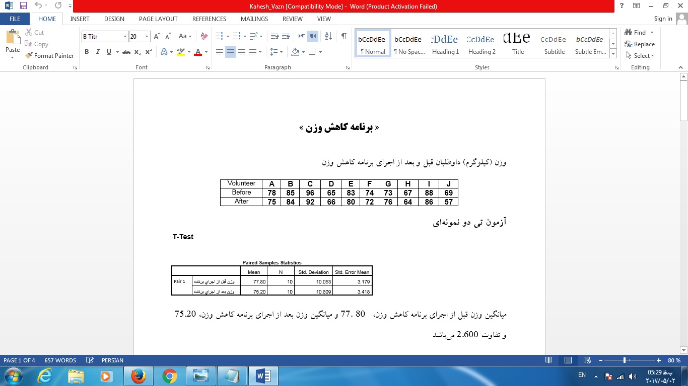Enable strikethrough formatting
The image size is (688, 386).
point(127,52)
